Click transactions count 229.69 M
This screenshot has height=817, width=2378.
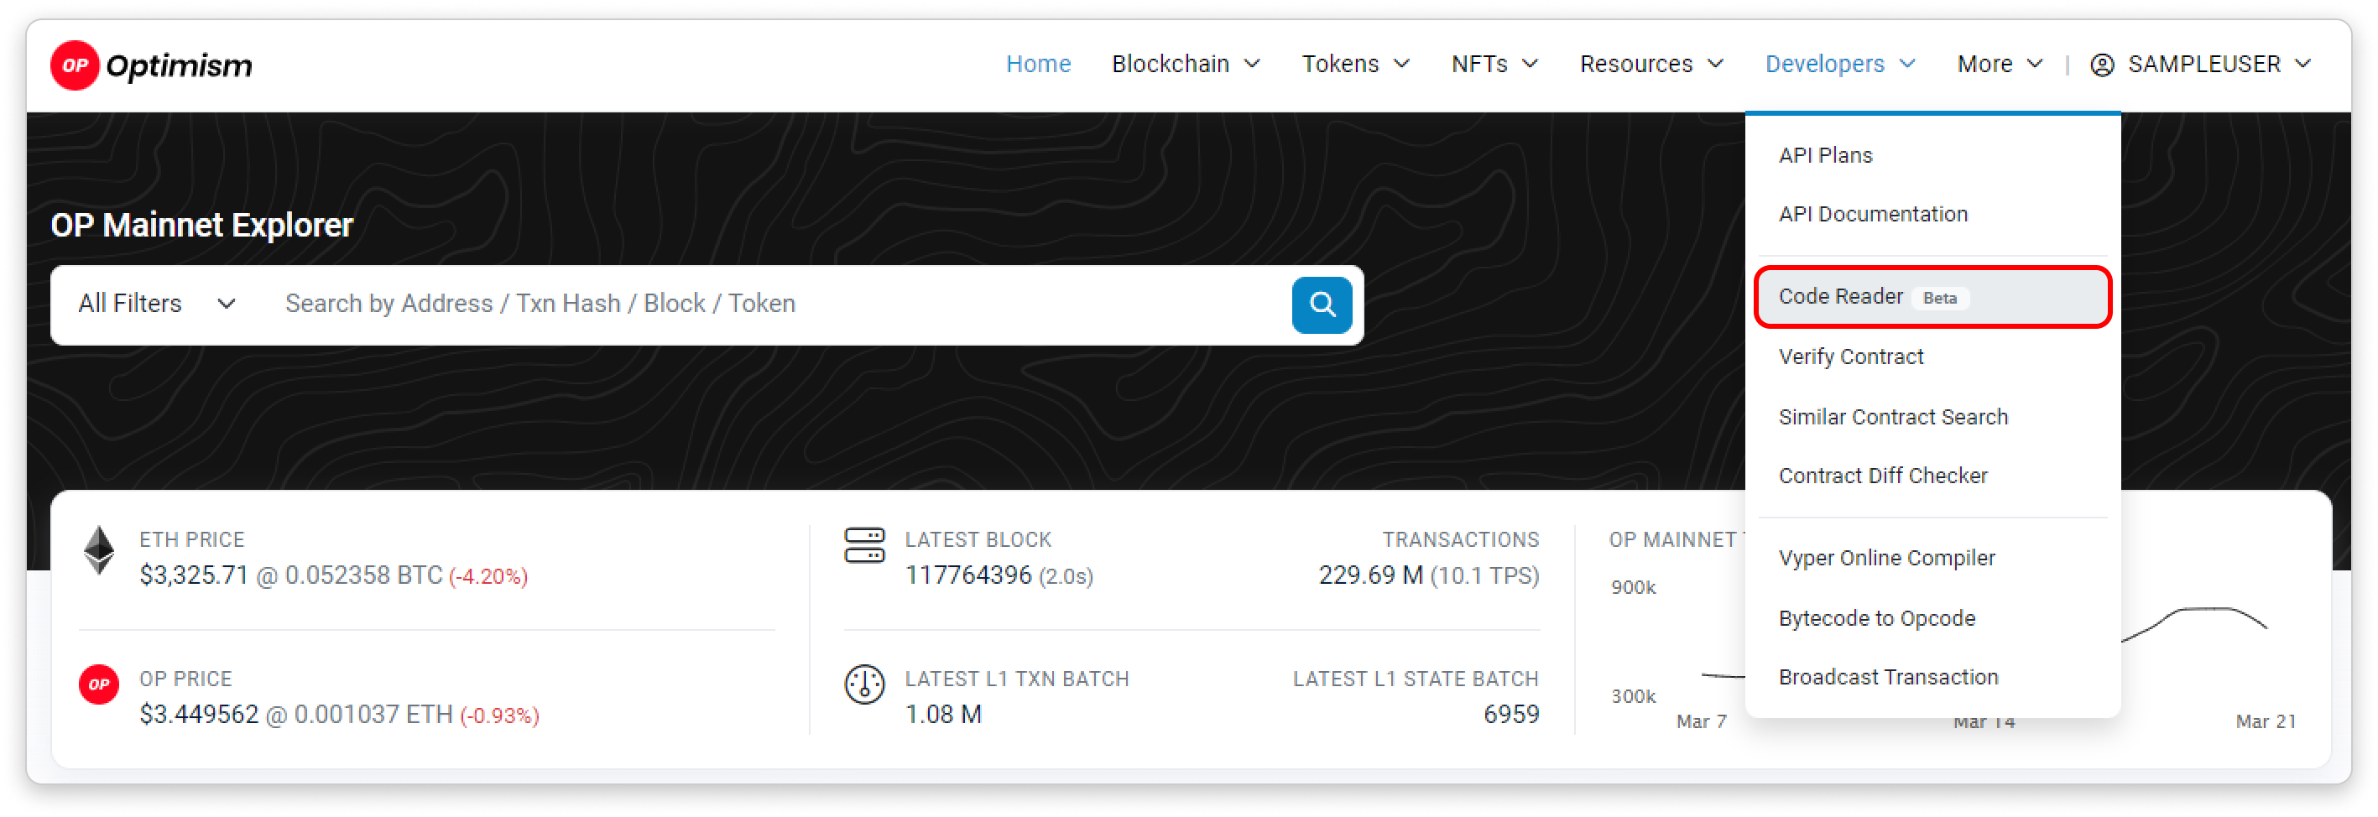pos(1370,576)
